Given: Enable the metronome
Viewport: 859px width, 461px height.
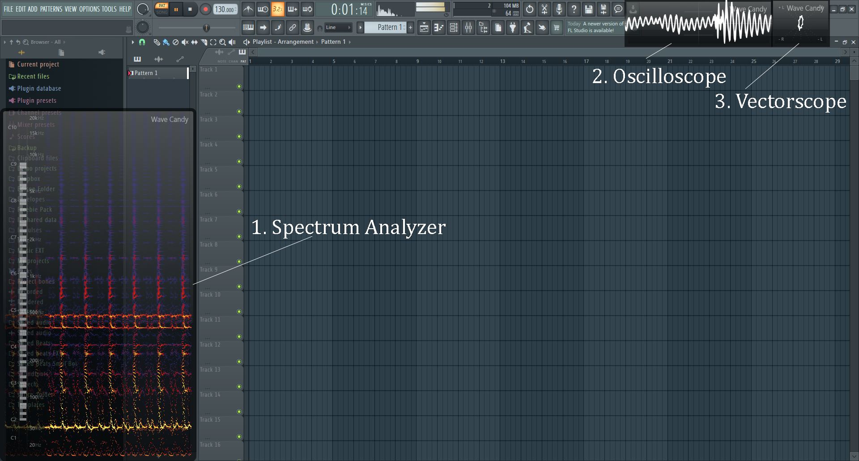Looking at the screenshot, I should (248, 8).
